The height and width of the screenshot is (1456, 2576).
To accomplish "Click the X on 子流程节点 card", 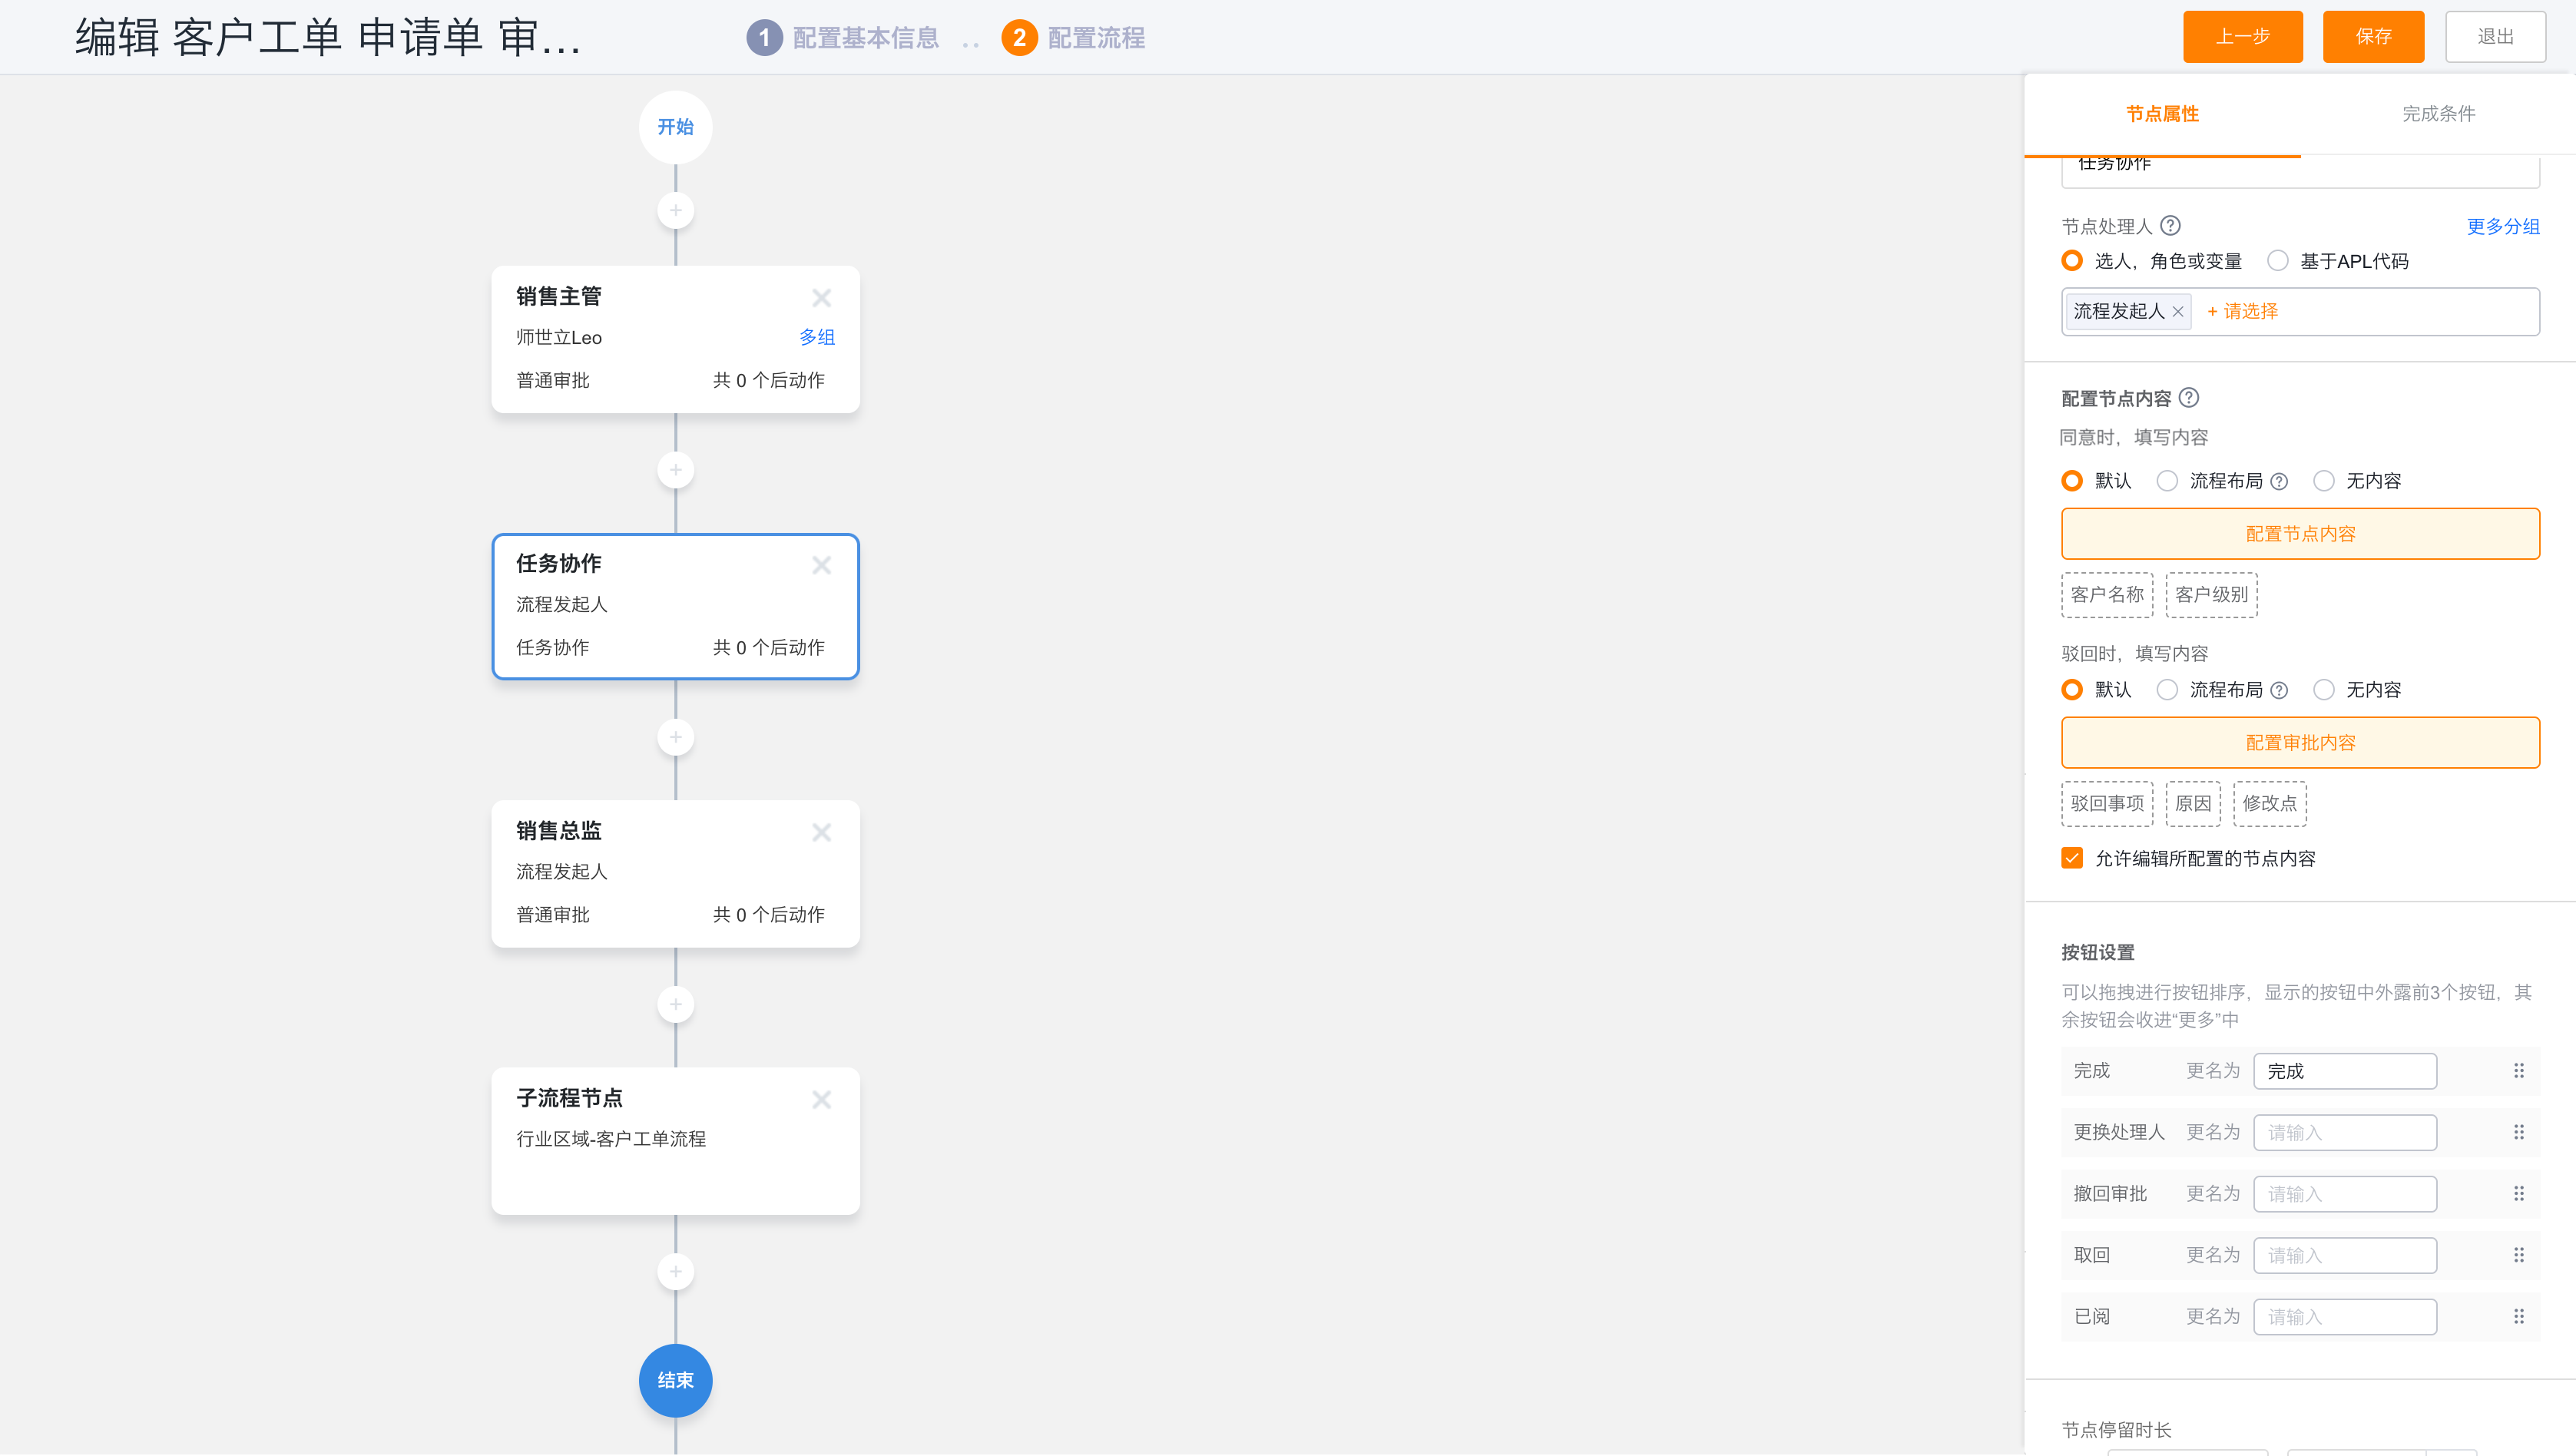I will (x=821, y=1099).
